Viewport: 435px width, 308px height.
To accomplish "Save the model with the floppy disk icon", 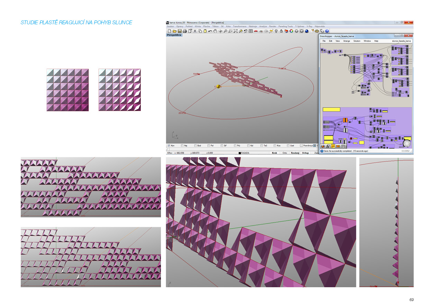I will tap(179, 31).
